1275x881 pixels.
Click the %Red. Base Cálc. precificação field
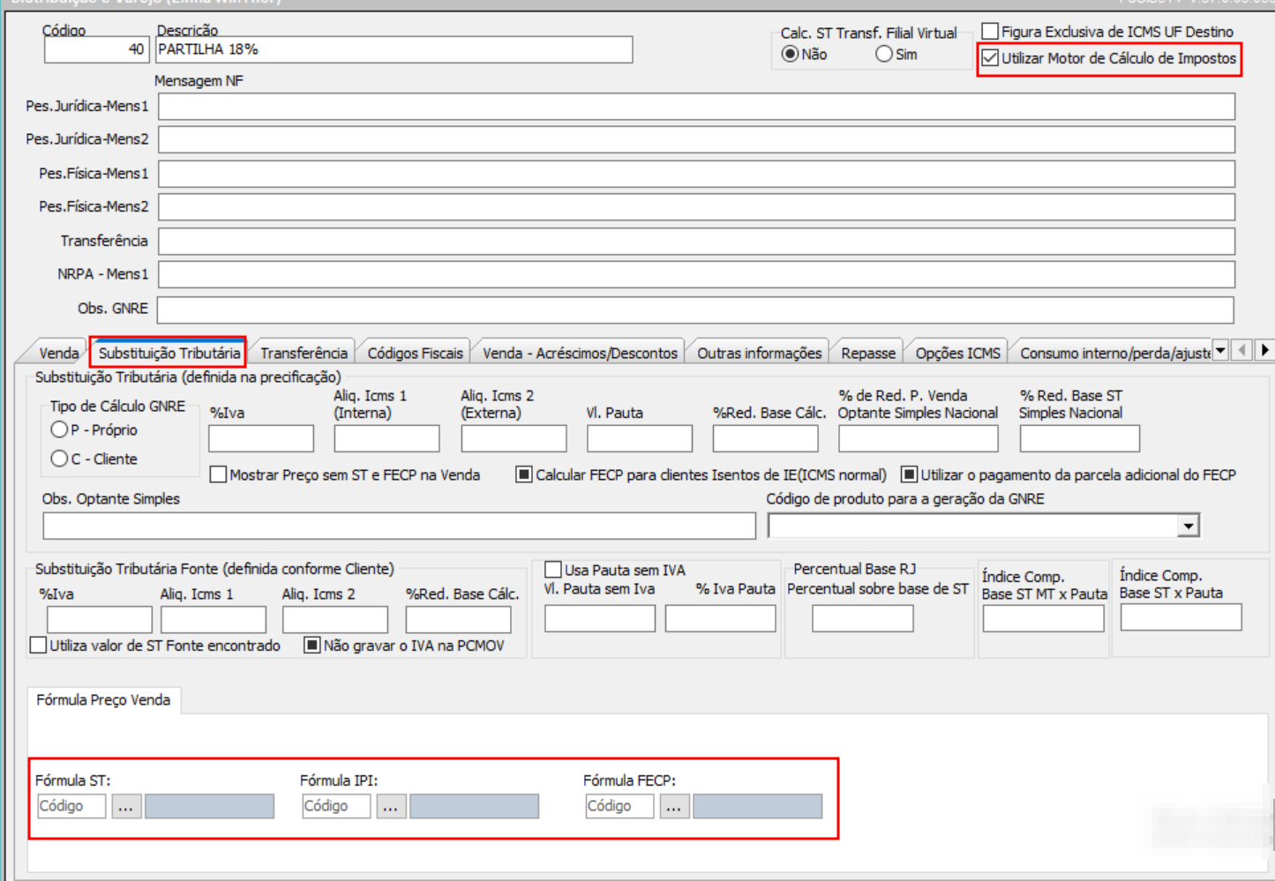click(x=766, y=438)
